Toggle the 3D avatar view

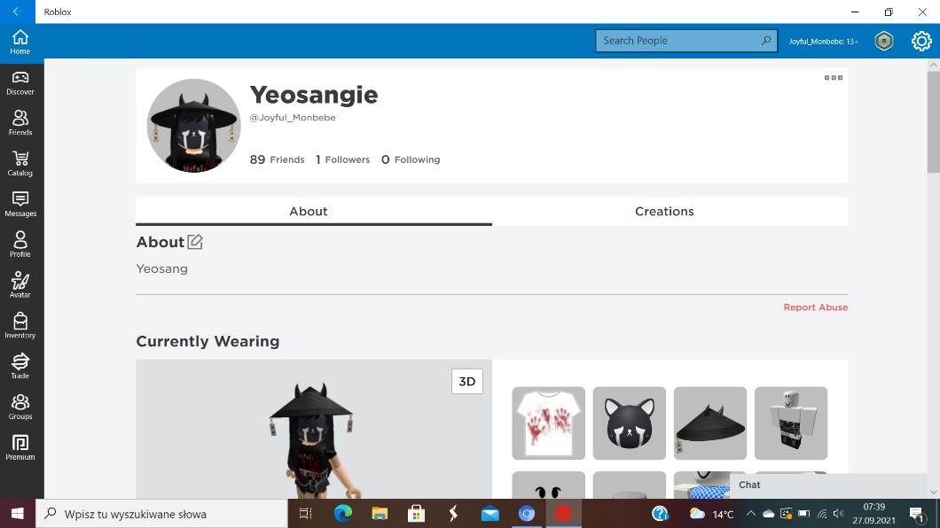466,382
